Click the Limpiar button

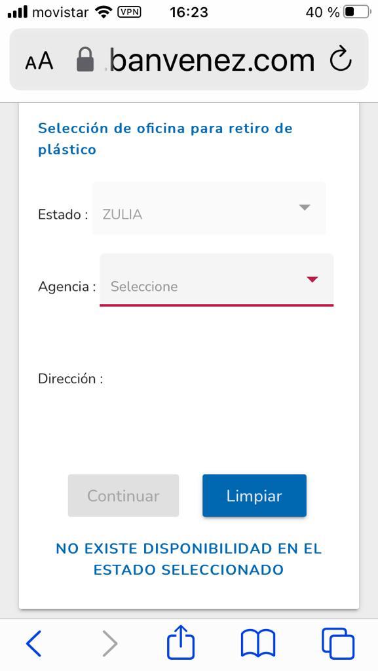click(x=254, y=495)
